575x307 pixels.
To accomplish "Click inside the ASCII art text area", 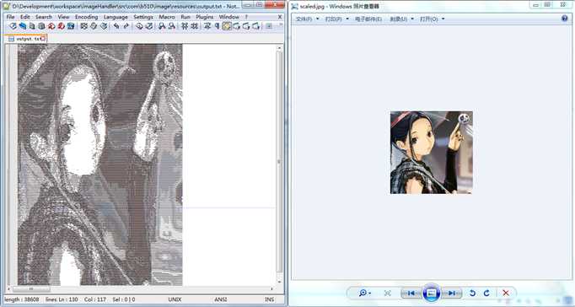I will [99, 164].
